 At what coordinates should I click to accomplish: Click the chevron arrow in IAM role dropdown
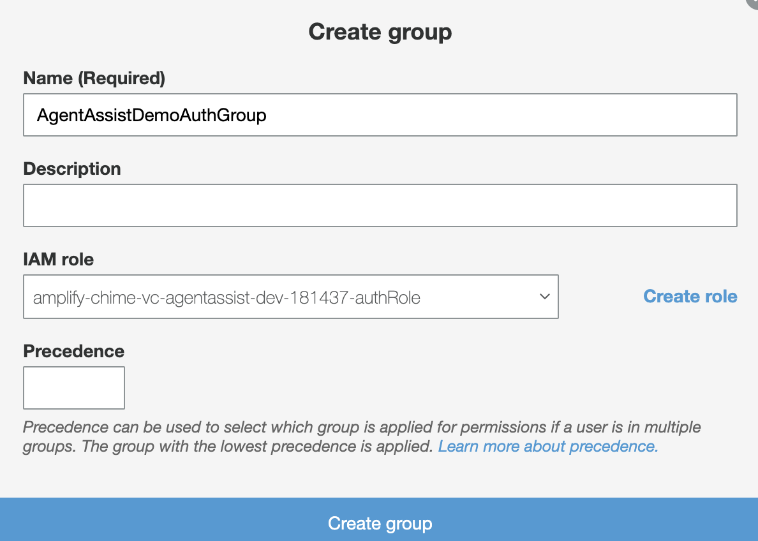pyautogui.click(x=545, y=297)
